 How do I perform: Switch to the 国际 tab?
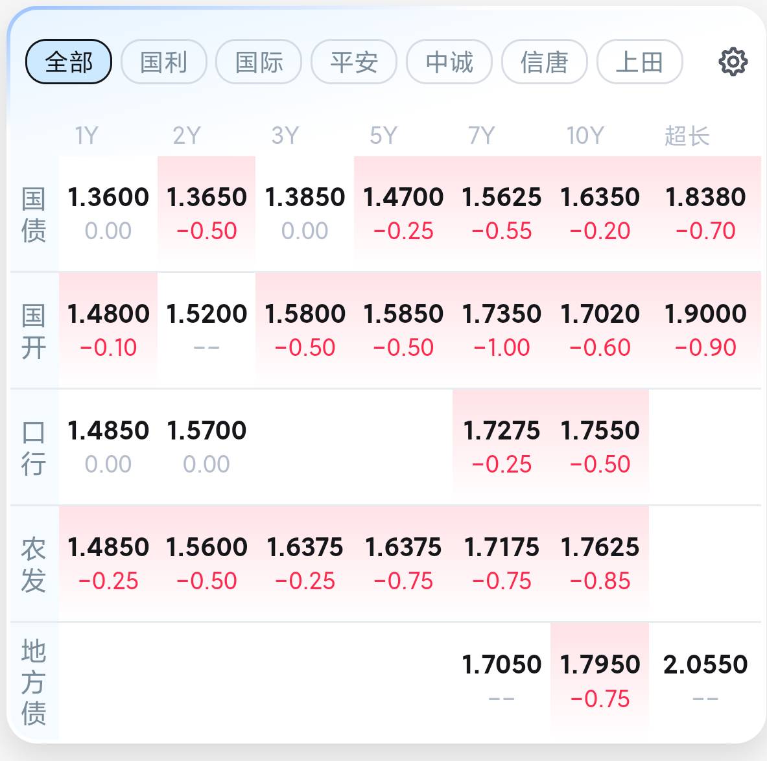coord(259,62)
